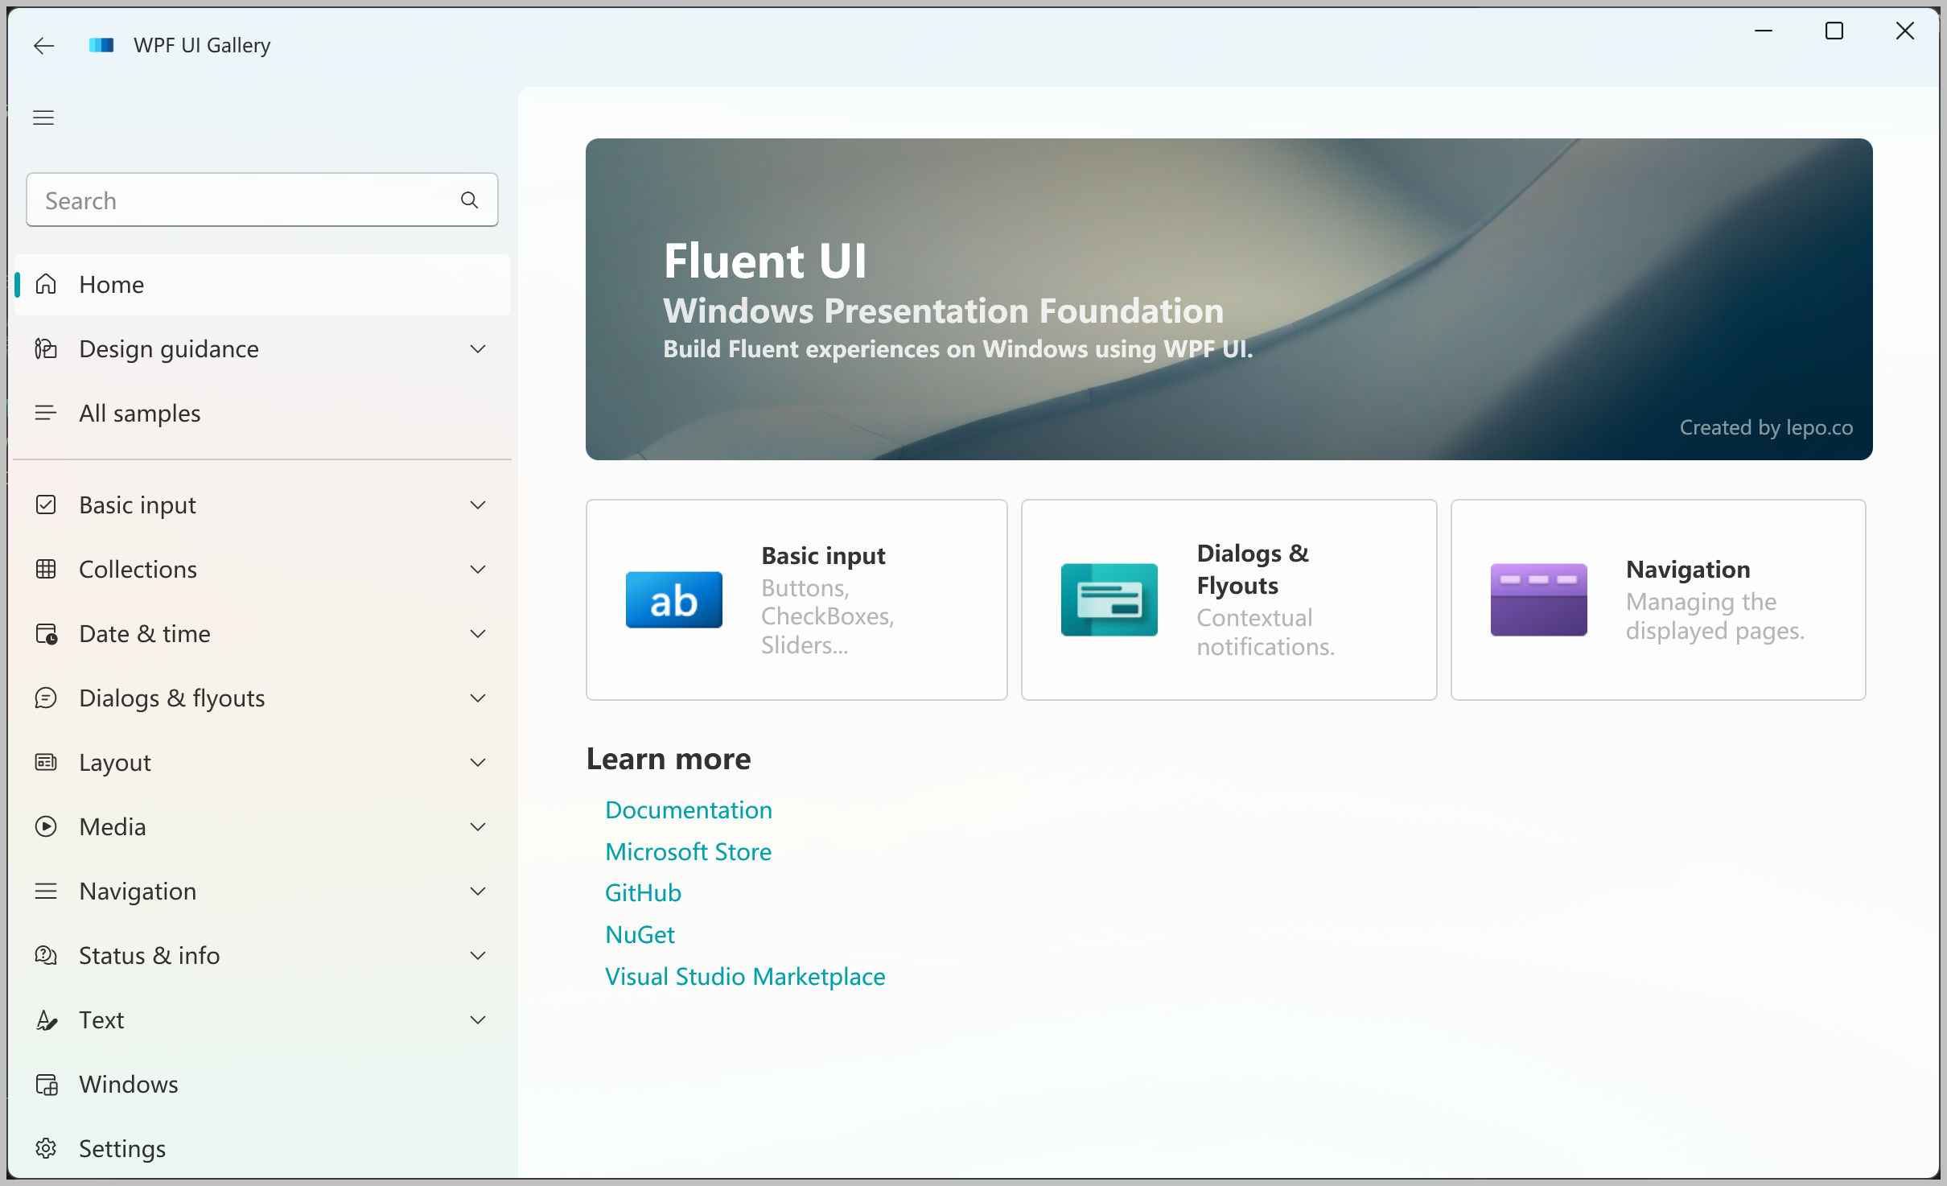Click the WPF UI Gallery app logo
1947x1186 pixels.
pos(101,46)
